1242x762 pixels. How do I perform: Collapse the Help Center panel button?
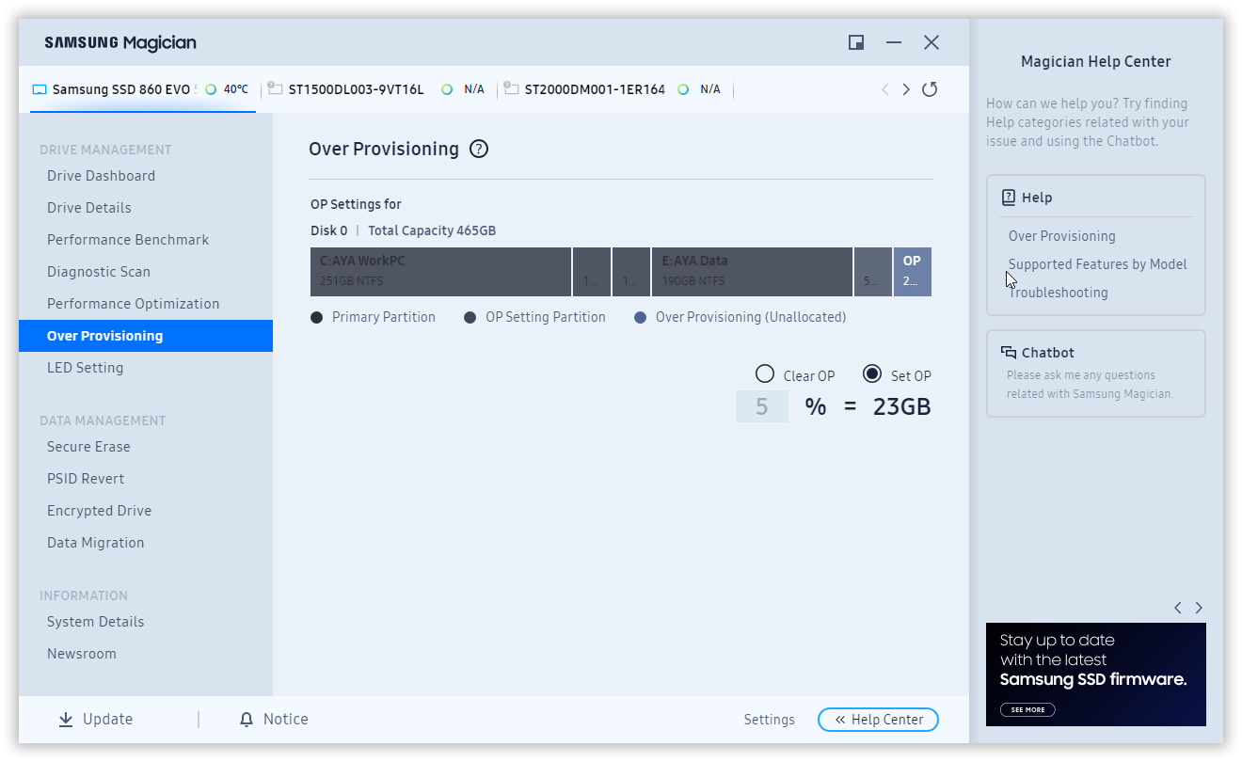[878, 720]
